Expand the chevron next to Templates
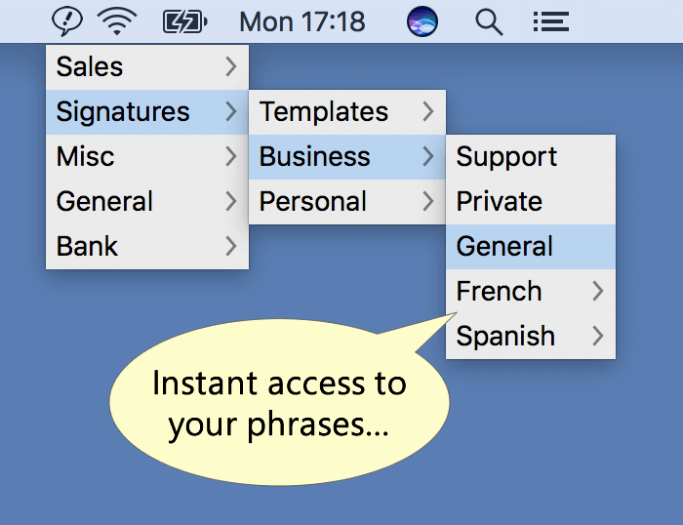 click(428, 112)
